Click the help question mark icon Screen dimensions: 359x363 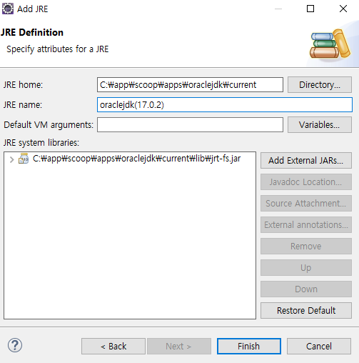(x=15, y=345)
